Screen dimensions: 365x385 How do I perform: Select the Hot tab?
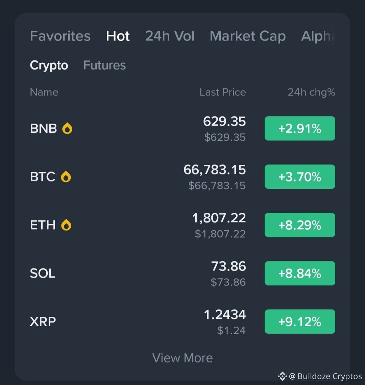[118, 36]
